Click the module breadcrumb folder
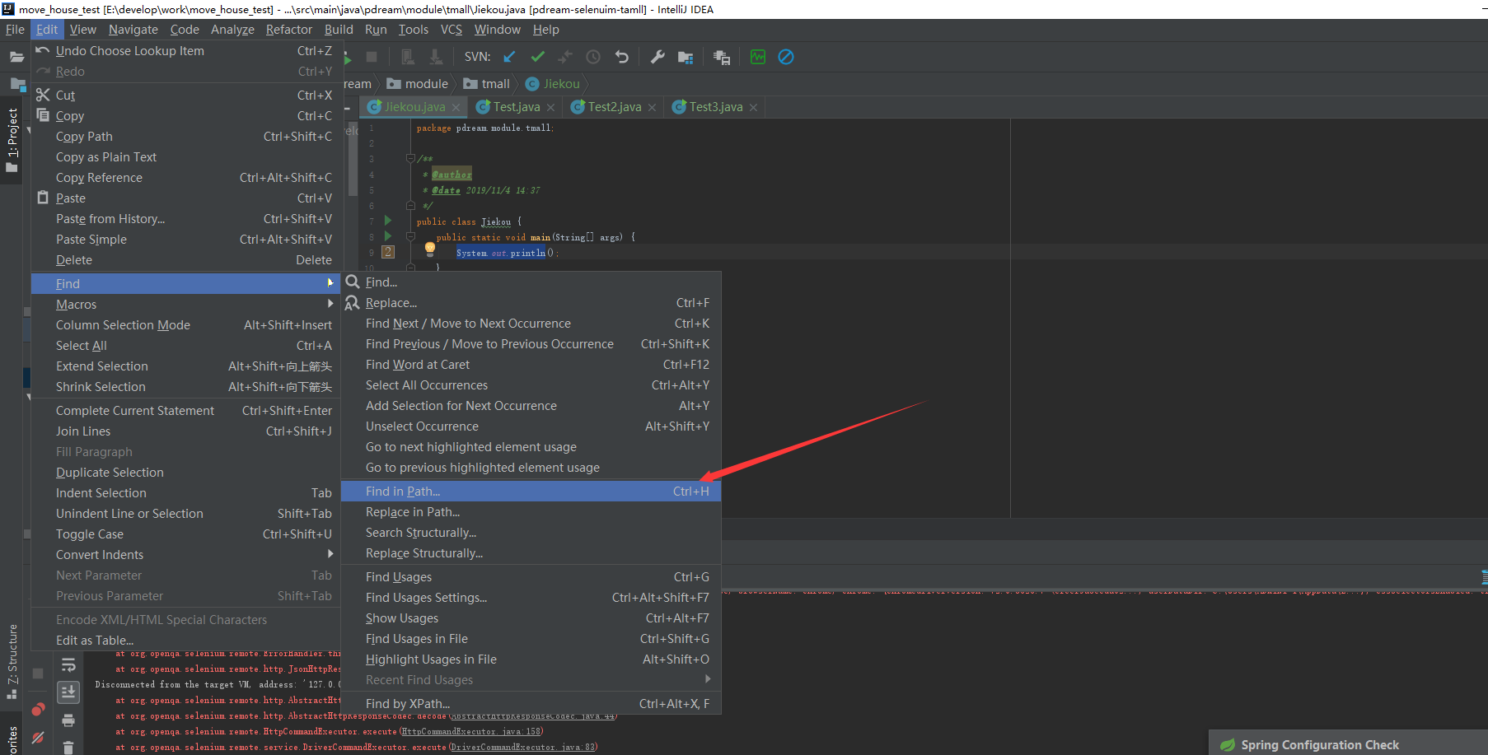1488x755 pixels. click(418, 84)
